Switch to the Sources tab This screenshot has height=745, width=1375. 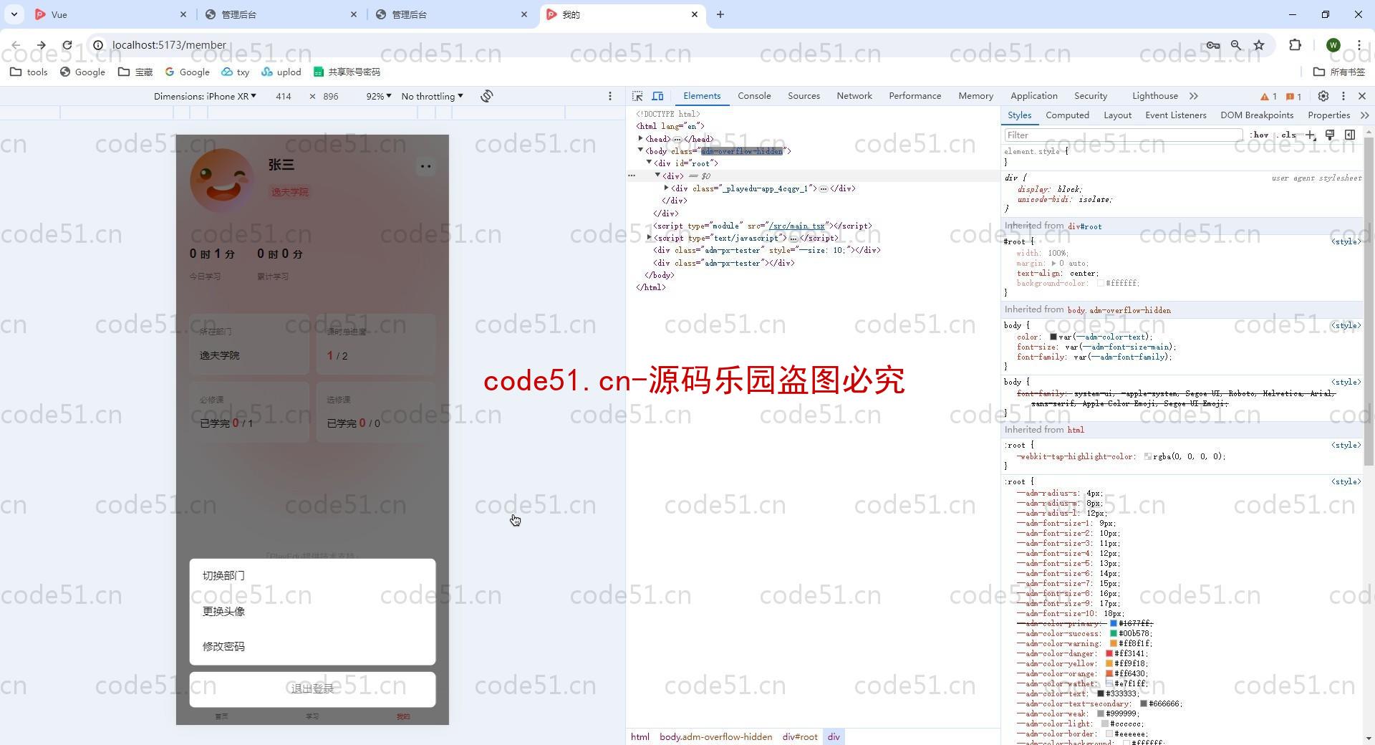coord(804,96)
